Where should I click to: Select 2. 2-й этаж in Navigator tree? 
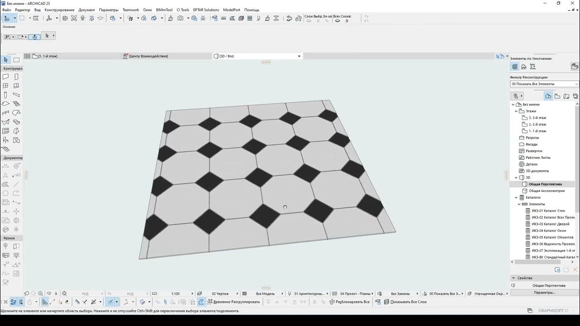coord(537,124)
